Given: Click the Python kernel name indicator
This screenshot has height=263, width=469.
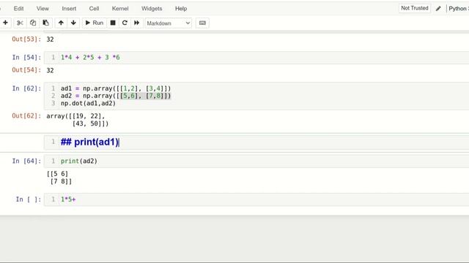Looking at the screenshot, I should 458,9.
